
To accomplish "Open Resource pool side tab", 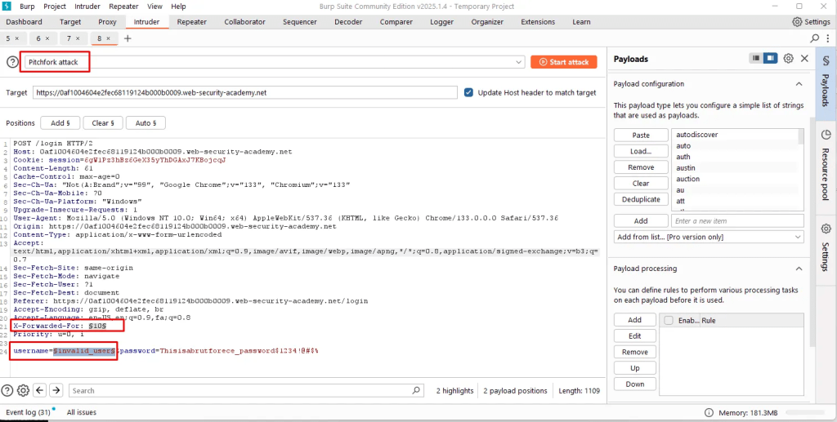I will [826, 165].
